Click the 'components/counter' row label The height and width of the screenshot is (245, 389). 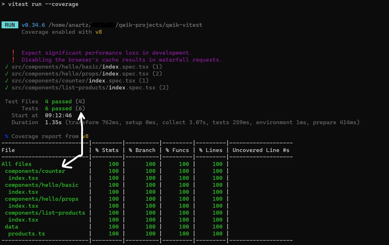pos(35,171)
